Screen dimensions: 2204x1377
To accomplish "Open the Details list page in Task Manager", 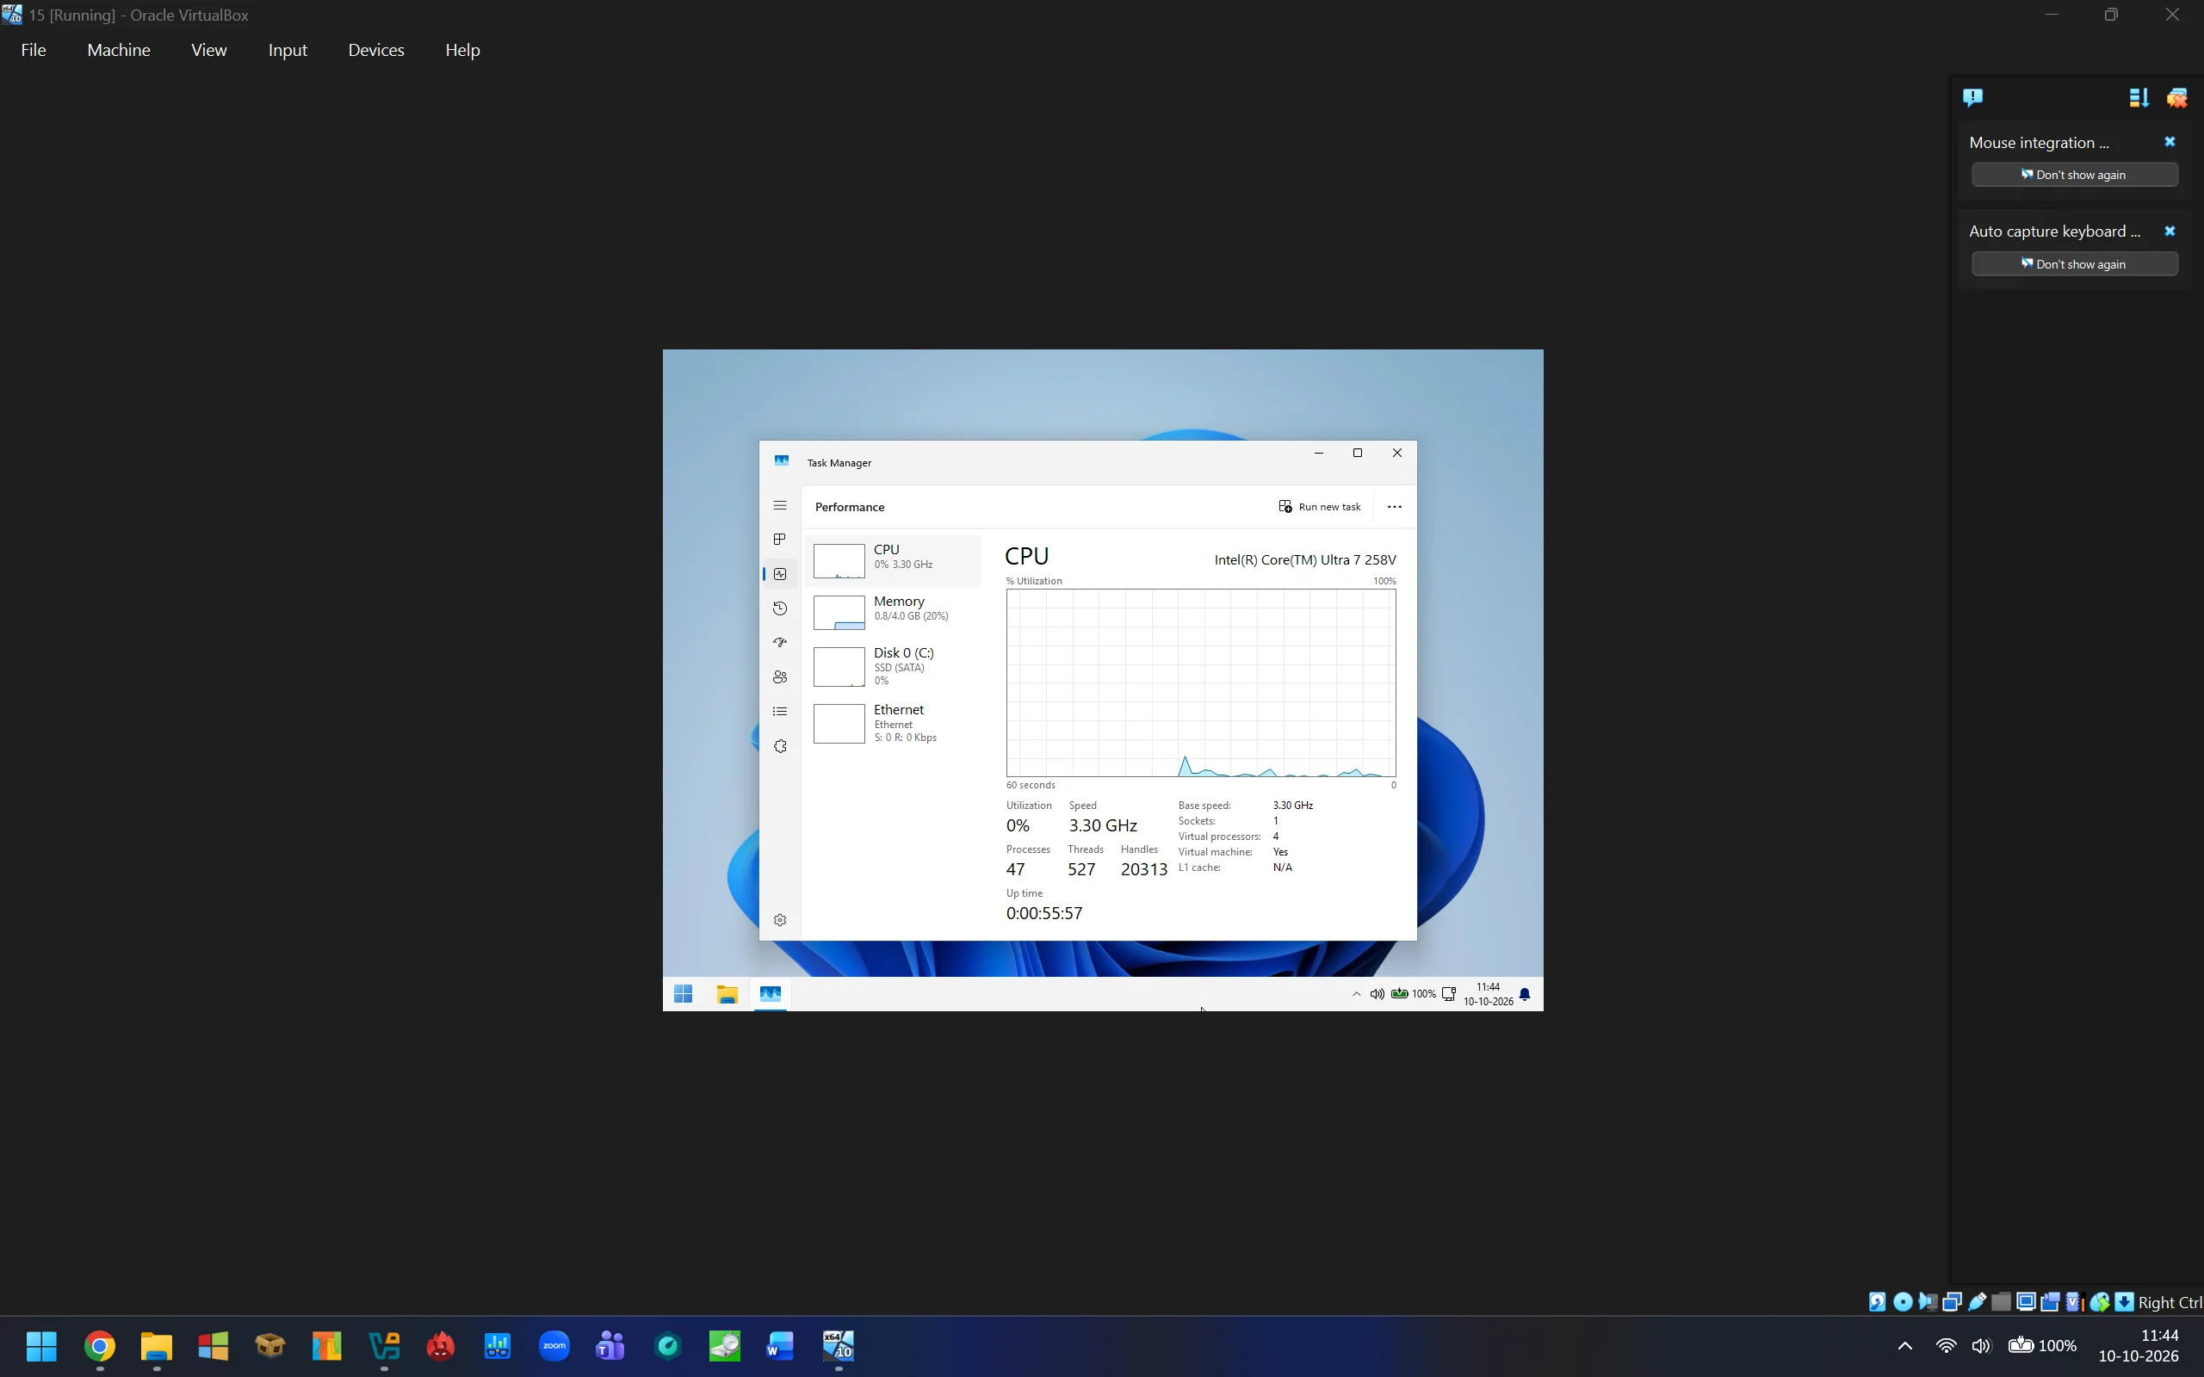I will coord(780,711).
